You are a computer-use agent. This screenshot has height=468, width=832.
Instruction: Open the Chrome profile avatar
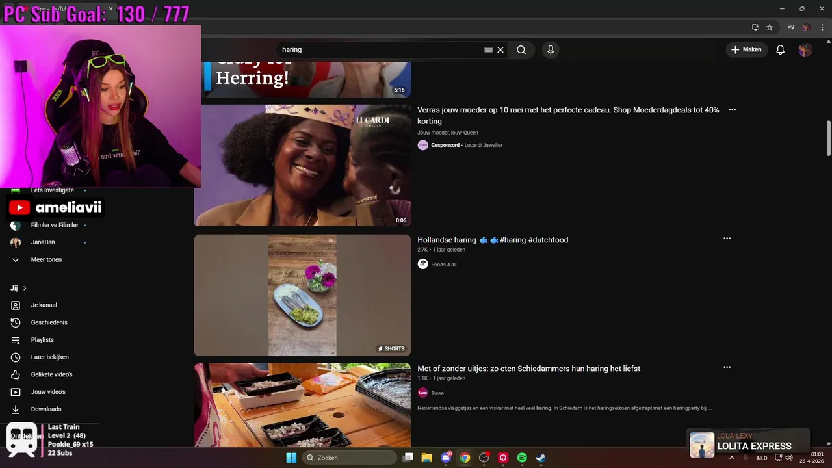[807, 27]
